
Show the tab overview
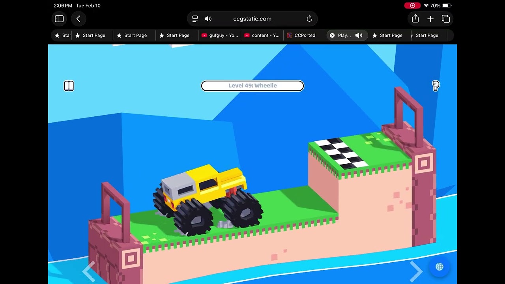pyautogui.click(x=446, y=19)
